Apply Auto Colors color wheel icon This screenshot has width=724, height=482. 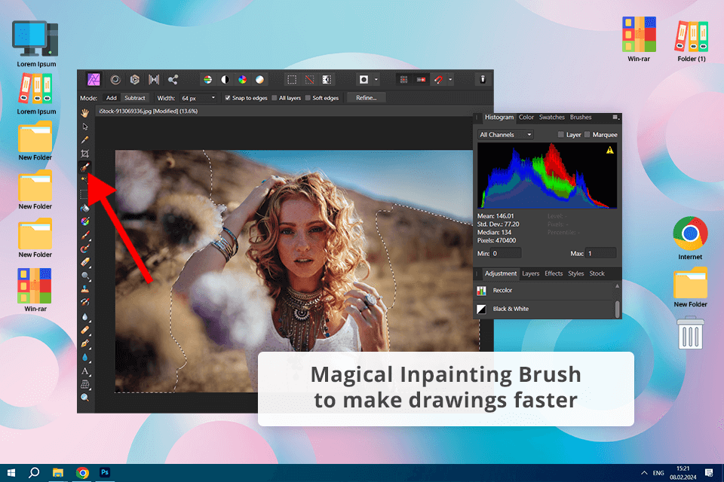242,80
